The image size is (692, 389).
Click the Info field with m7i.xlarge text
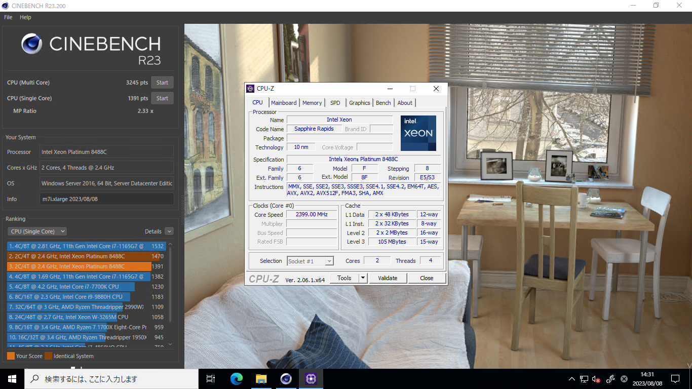coord(107,199)
